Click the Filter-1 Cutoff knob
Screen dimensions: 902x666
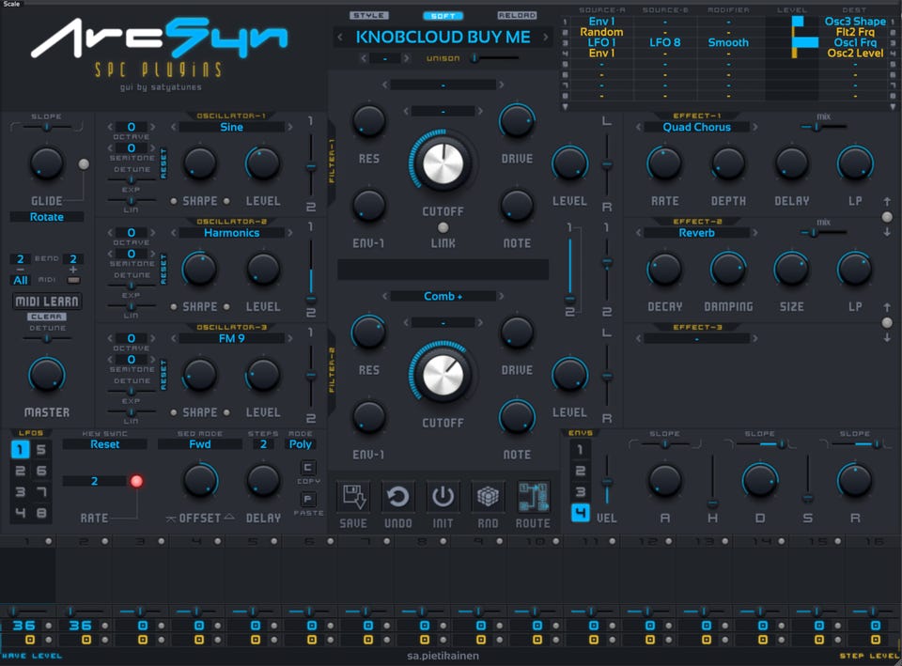(443, 163)
